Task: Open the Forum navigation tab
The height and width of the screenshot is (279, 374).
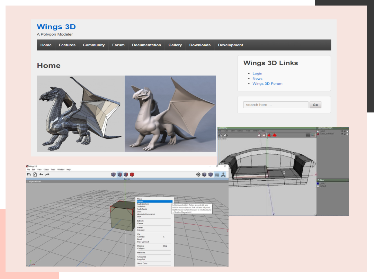Action: click(118, 45)
